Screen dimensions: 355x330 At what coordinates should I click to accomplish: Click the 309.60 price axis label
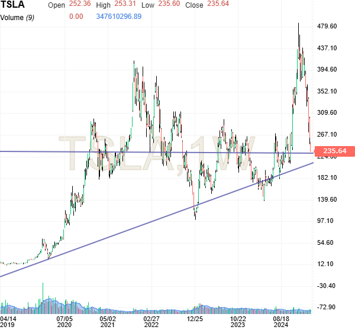point(327,112)
